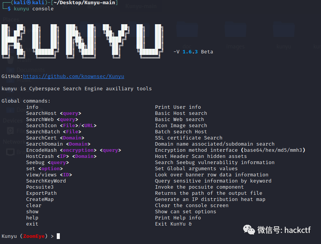Open the Kunyu GitHub repository link
The image size is (321, 244).
tap(74, 76)
